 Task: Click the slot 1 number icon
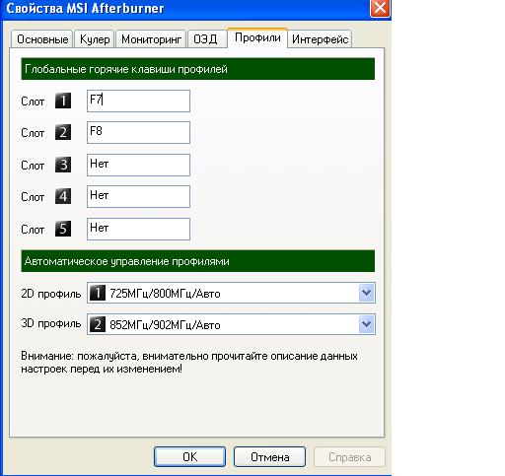tap(63, 101)
